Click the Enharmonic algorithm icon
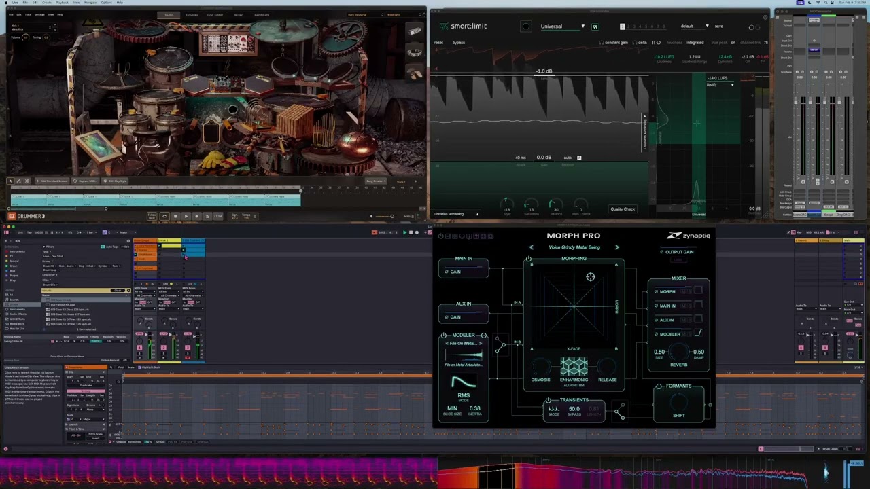Viewport: 870px width, 489px height. (x=574, y=367)
